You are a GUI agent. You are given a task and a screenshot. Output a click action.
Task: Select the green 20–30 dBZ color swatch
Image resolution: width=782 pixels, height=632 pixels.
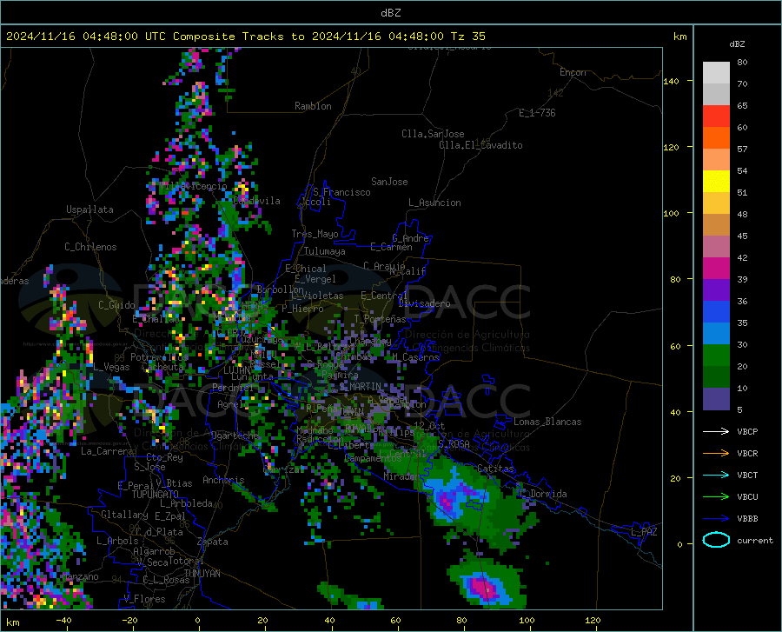coord(716,356)
